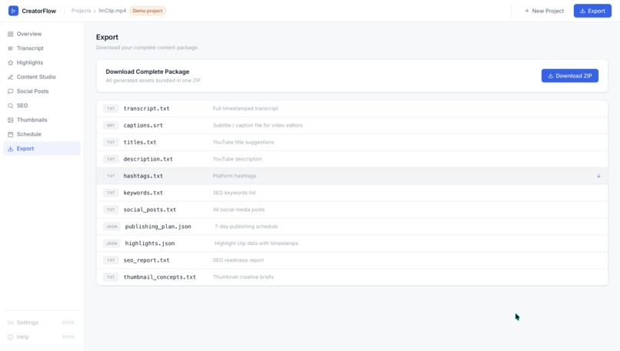The height and width of the screenshot is (351, 620).
Task: Click the Social Posts chat bubble icon
Action: 10,91
